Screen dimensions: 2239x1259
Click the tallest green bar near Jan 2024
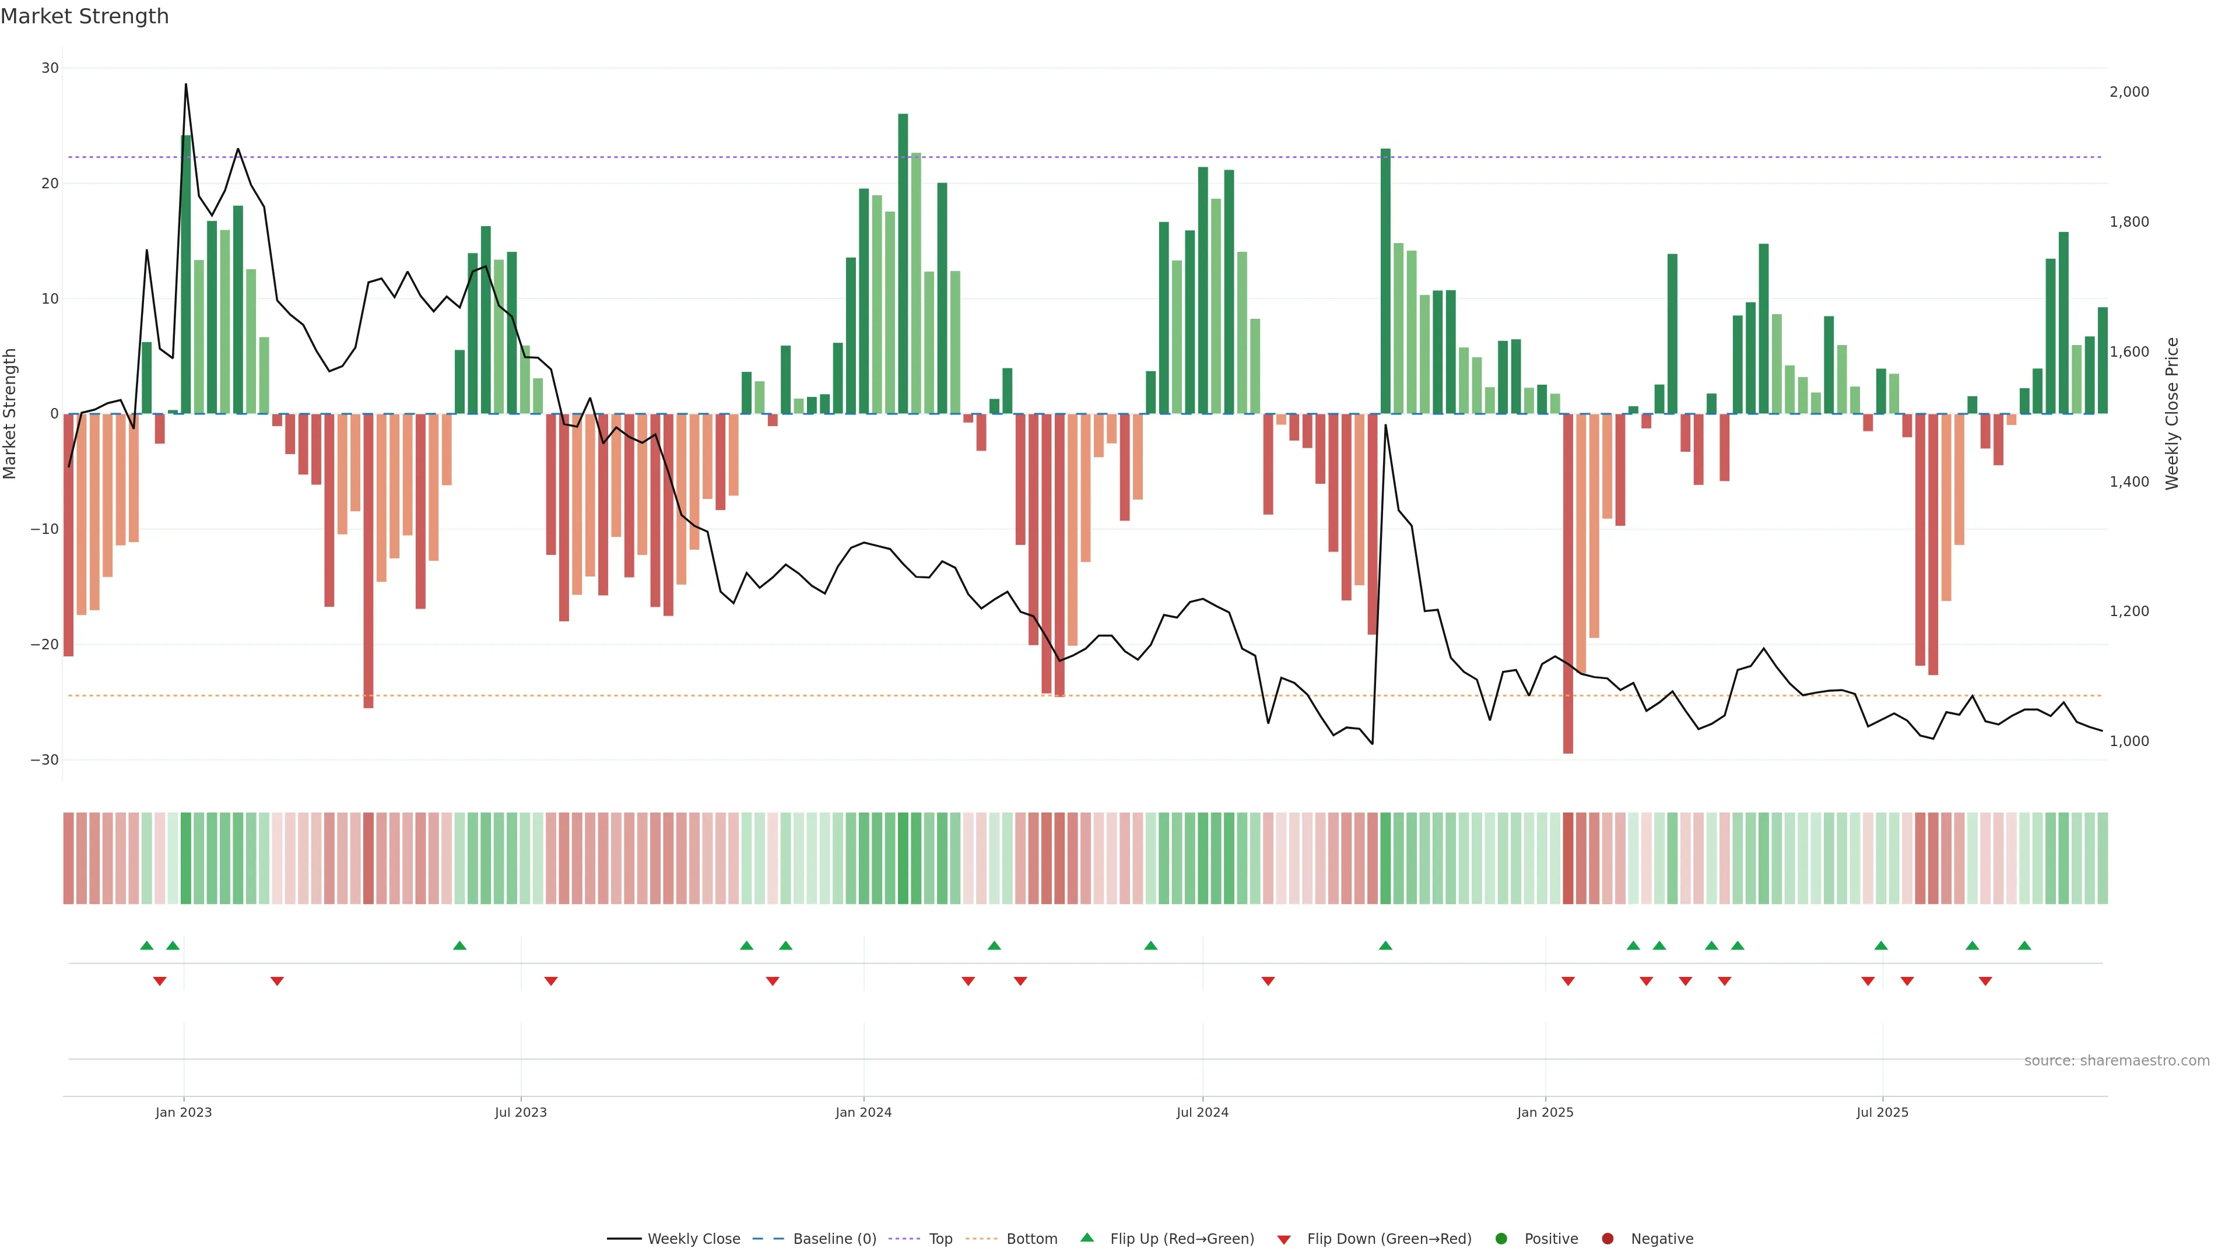pyautogui.click(x=903, y=261)
